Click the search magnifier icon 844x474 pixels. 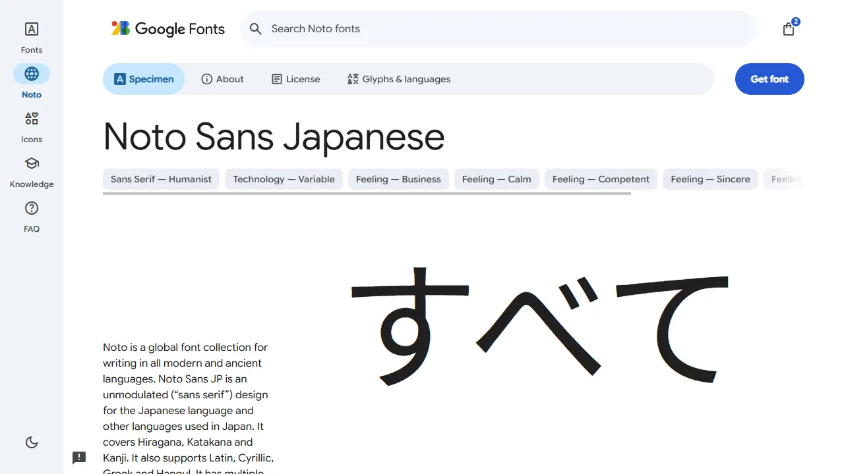[x=256, y=29]
